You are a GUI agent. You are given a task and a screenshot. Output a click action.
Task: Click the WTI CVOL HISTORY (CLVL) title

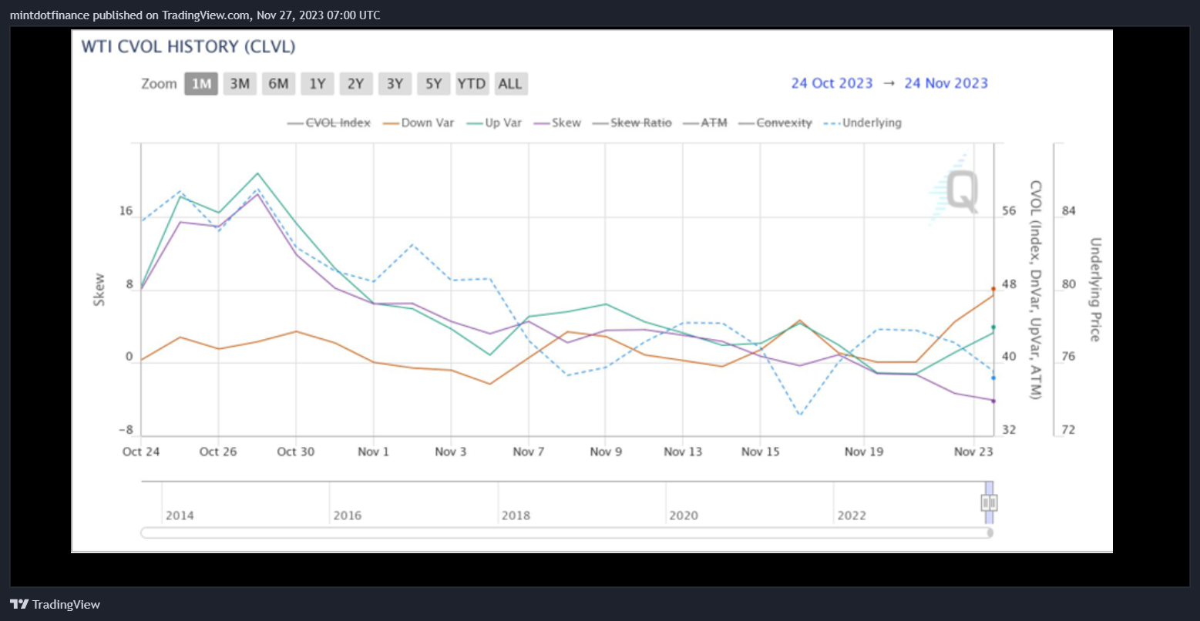[189, 46]
